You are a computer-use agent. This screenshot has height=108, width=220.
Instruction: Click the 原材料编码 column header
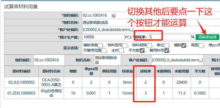click(21, 71)
